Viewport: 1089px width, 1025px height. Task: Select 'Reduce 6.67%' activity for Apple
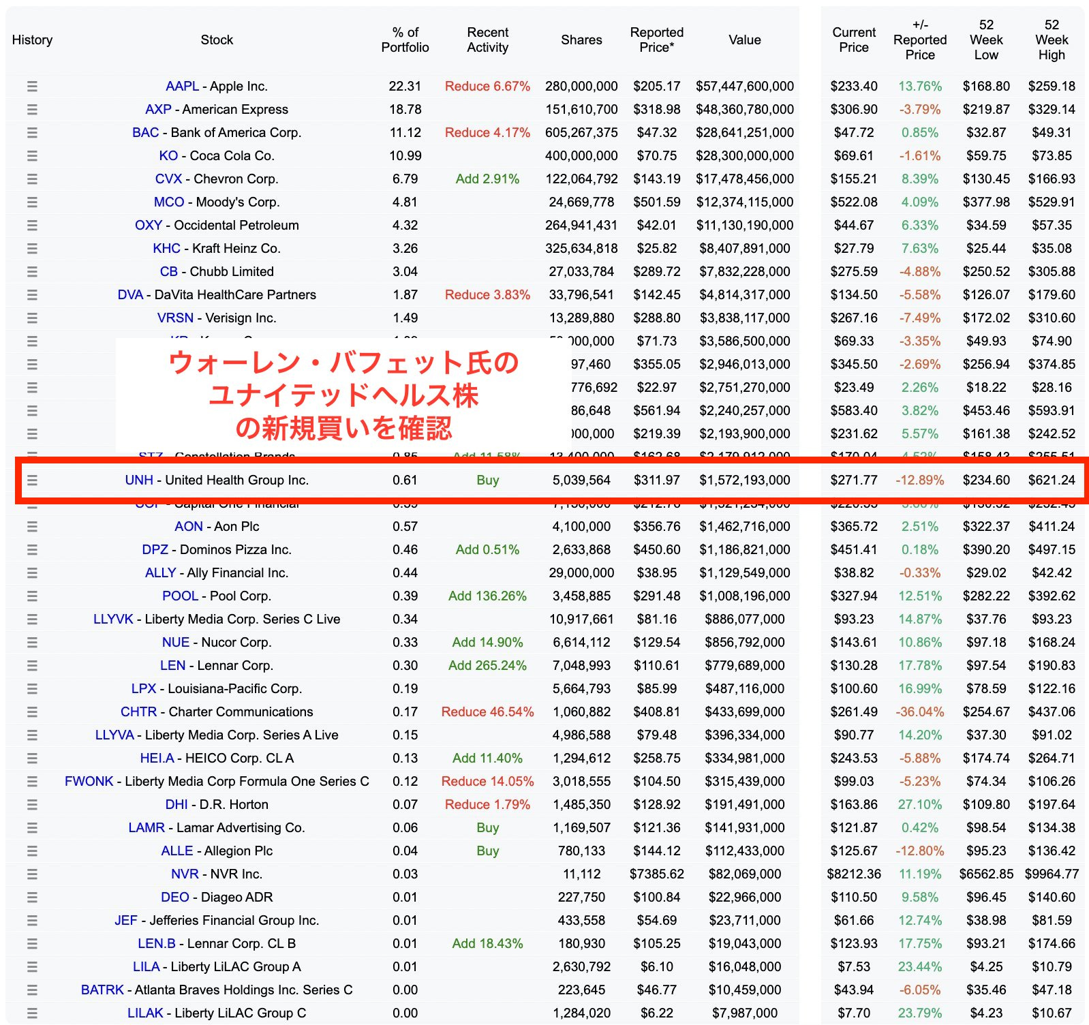coord(487,87)
